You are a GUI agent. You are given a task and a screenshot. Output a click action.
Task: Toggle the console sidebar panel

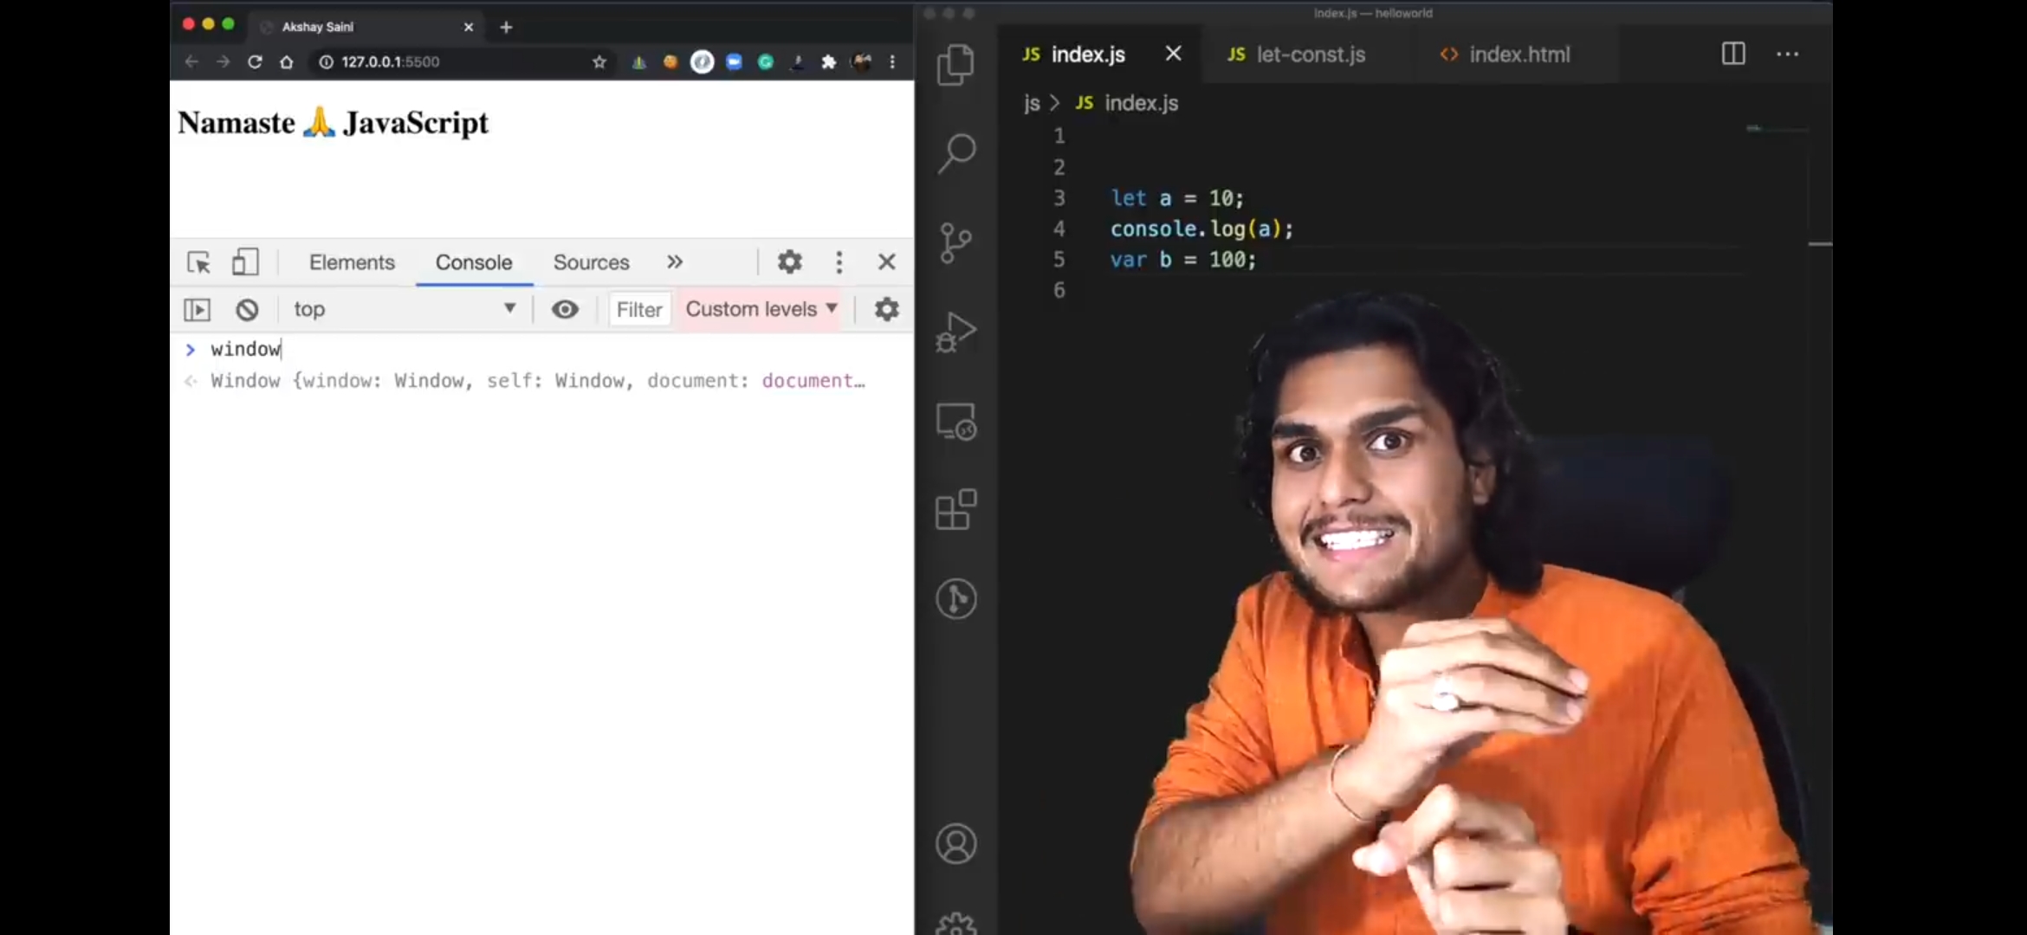(x=198, y=310)
